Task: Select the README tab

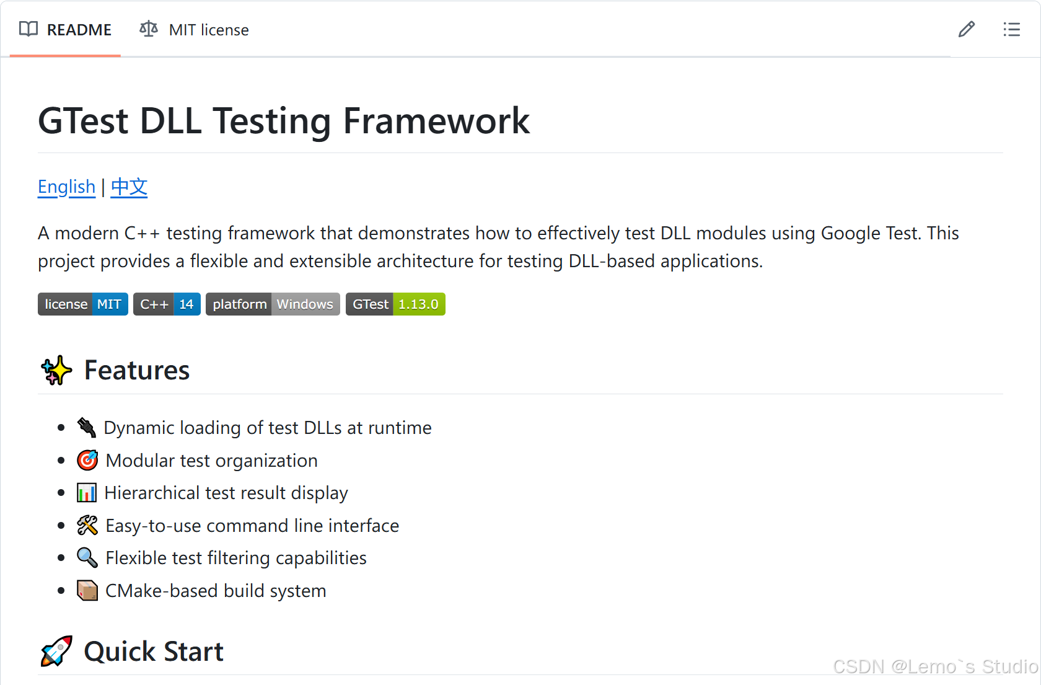Action: click(x=79, y=29)
